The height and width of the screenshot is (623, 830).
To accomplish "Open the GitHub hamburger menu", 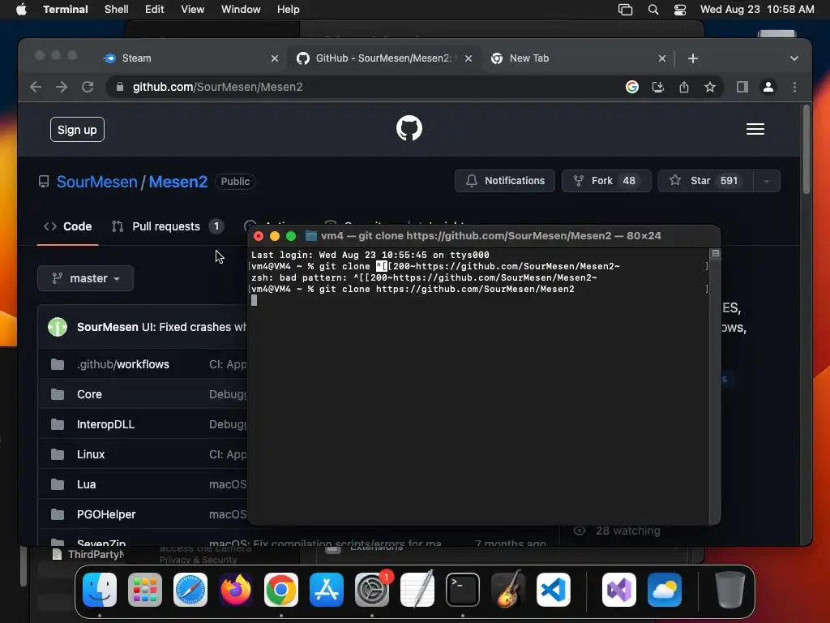I will (x=755, y=129).
